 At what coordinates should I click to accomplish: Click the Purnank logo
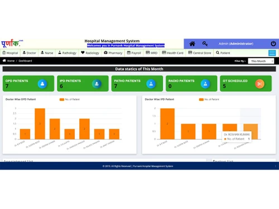[12, 43]
